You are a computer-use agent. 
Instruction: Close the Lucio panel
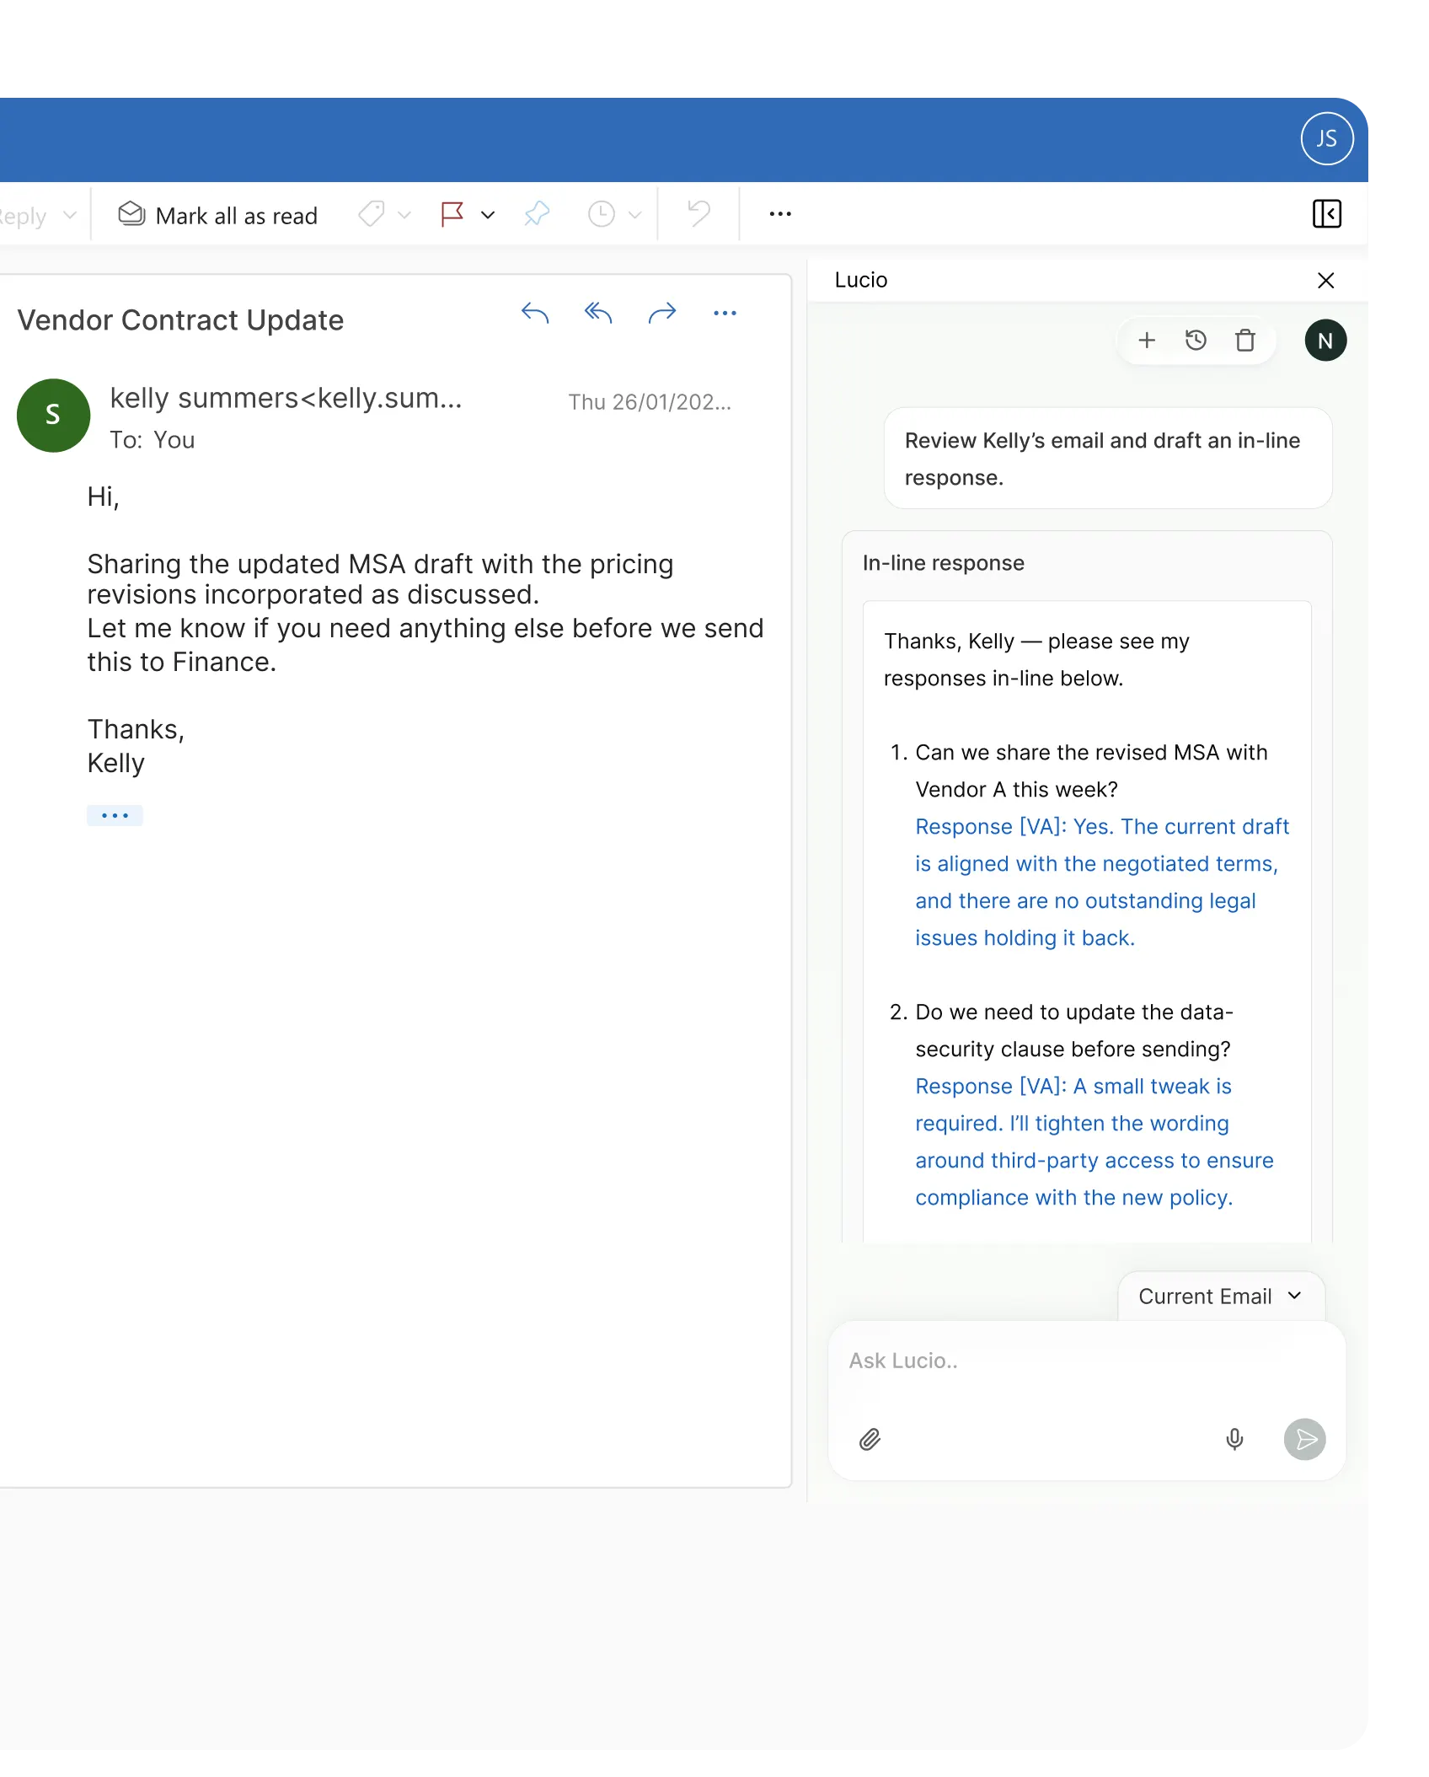pos(1325,280)
